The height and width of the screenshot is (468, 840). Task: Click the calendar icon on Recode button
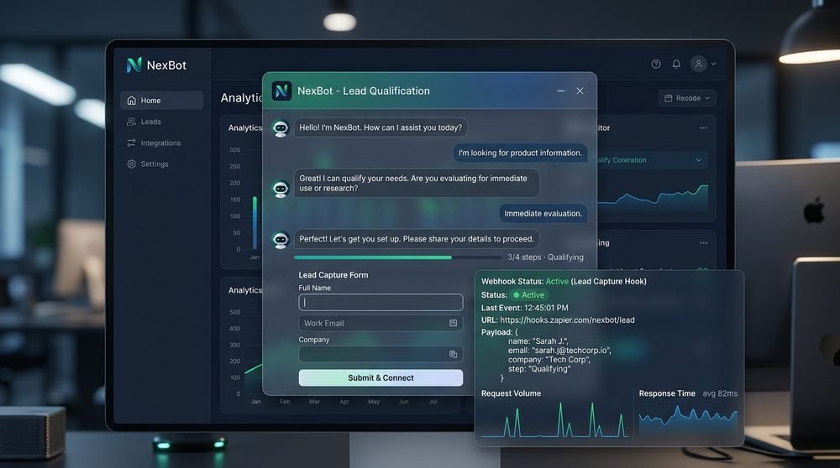pyautogui.click(x=668, y=98)
